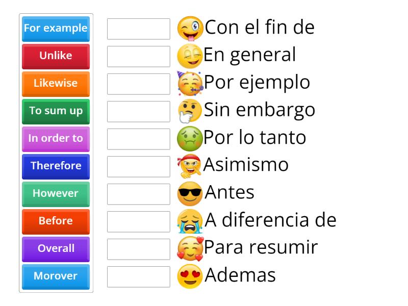Select the orange 'Likewise' tile
The image size is (408, 306).
point(56,84)
